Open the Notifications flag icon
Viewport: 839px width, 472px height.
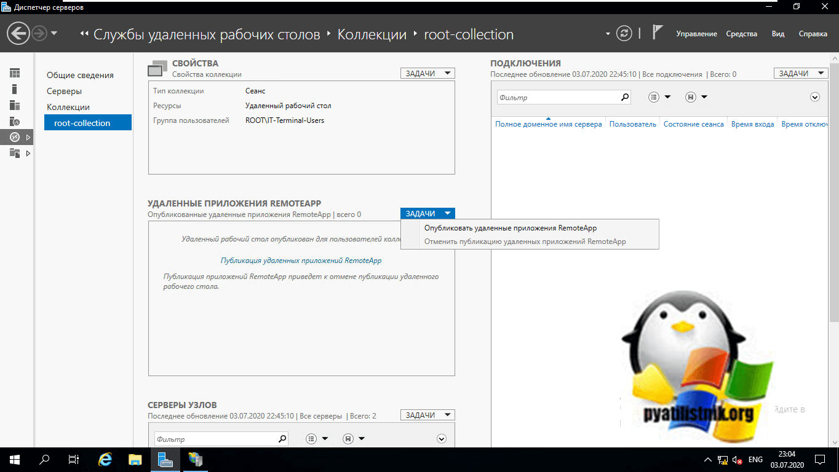657,33
